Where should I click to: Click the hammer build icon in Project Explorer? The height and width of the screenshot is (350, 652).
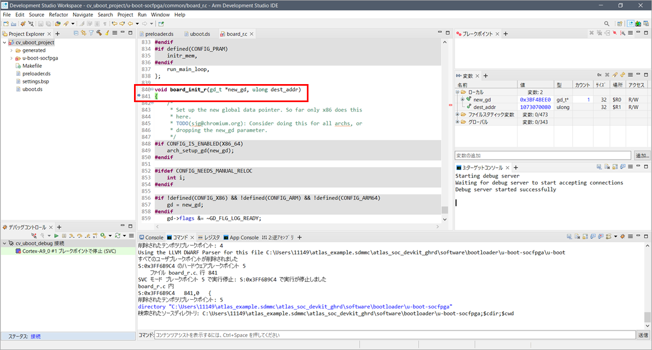pos(99,33)
